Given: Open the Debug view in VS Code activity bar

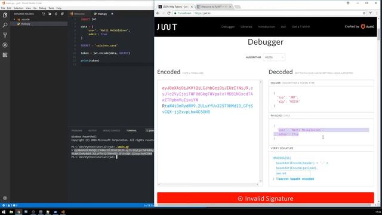Looking at the screenshot, I should (5, 45).
